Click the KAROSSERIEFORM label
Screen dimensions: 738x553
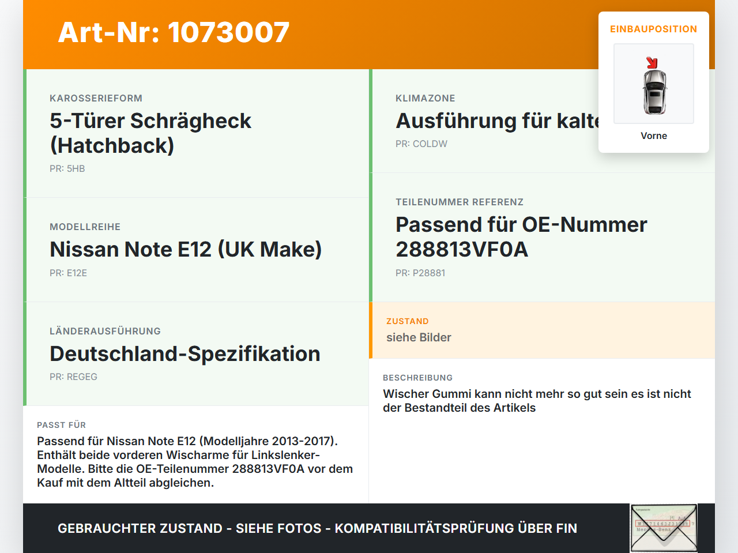(96, 98)
